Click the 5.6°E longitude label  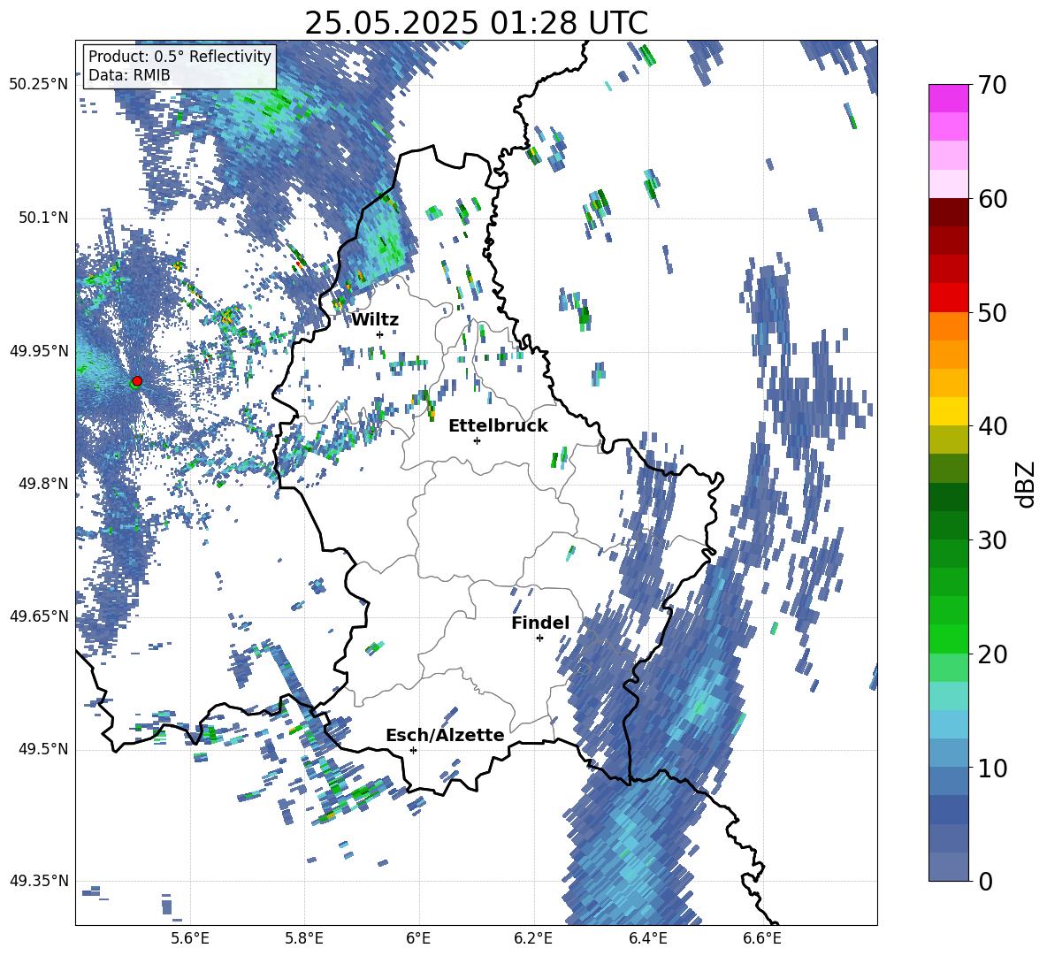click(x=189, y=938)
